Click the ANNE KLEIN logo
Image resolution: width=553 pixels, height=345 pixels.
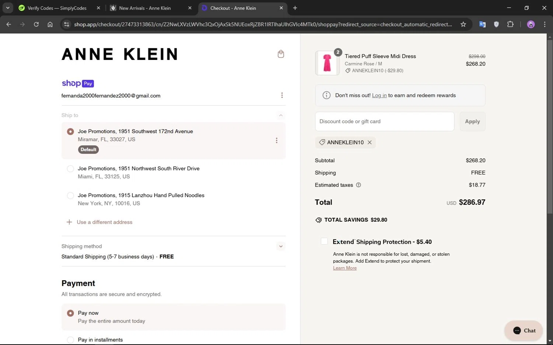pos(120,54)
